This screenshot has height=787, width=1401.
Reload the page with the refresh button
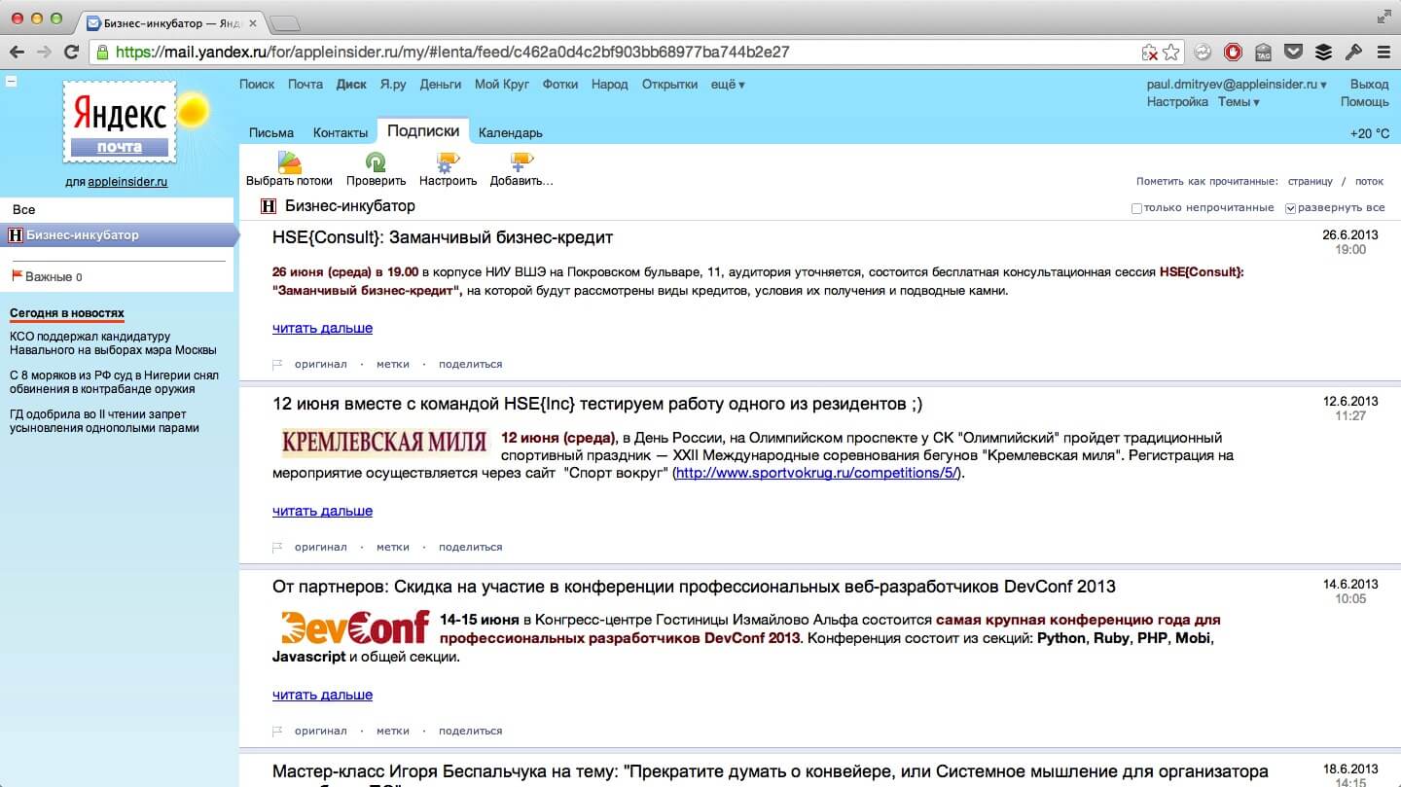pyautogui.click(x=71, y=52)
